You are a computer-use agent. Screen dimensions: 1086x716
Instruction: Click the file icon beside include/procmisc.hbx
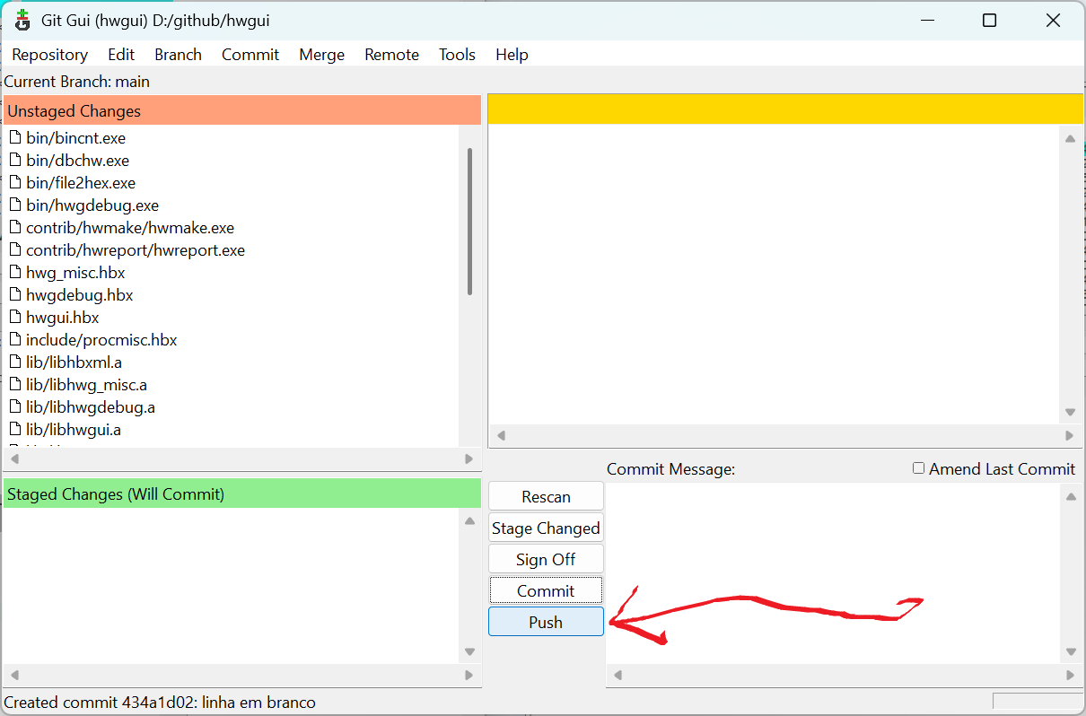(x=15, y=340)
